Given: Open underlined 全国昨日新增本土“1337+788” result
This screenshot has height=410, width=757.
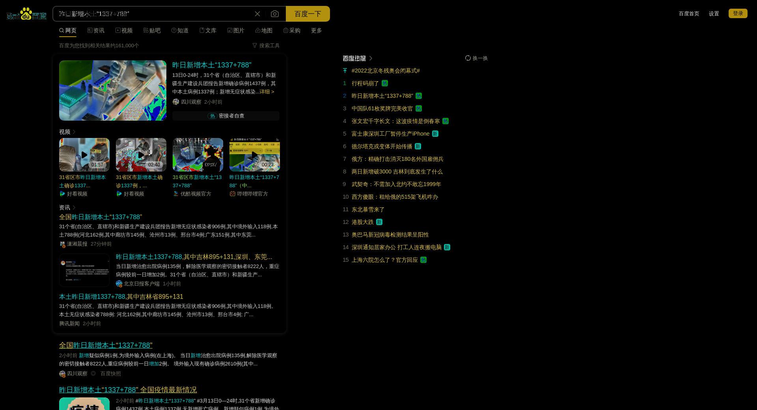Looking at the screenshot, I should click(106, 345).
